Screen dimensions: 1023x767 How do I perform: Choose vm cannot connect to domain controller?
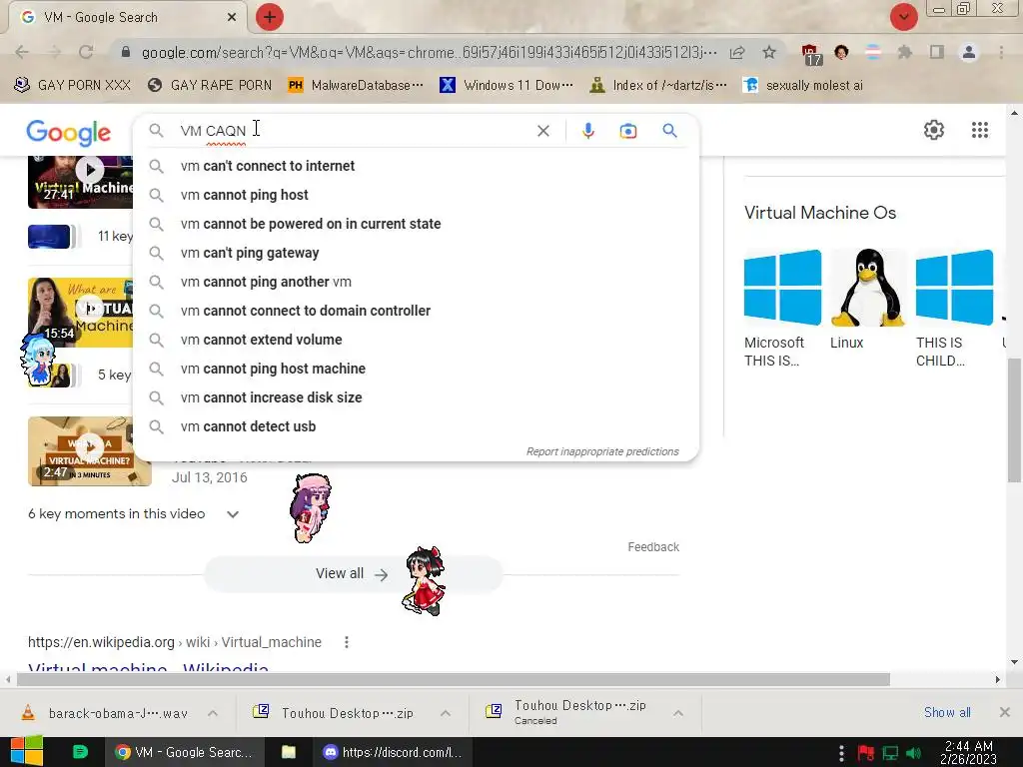[x=416, y=311]
